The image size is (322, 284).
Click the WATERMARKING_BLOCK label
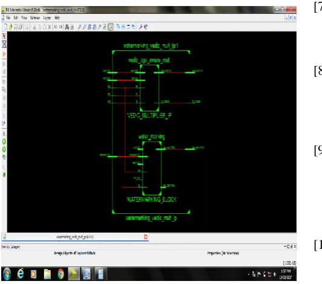point(152,199)
